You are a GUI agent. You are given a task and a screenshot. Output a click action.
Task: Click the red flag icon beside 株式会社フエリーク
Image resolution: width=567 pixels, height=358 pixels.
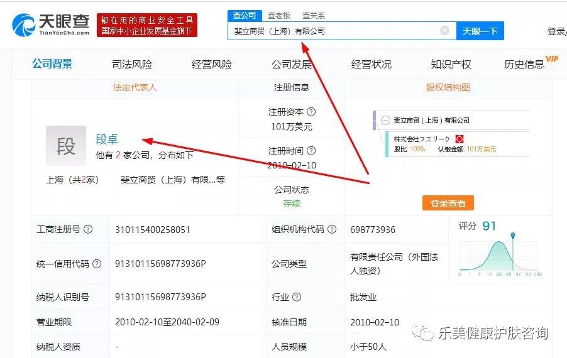pyautogui.click(x=460, y=139)
